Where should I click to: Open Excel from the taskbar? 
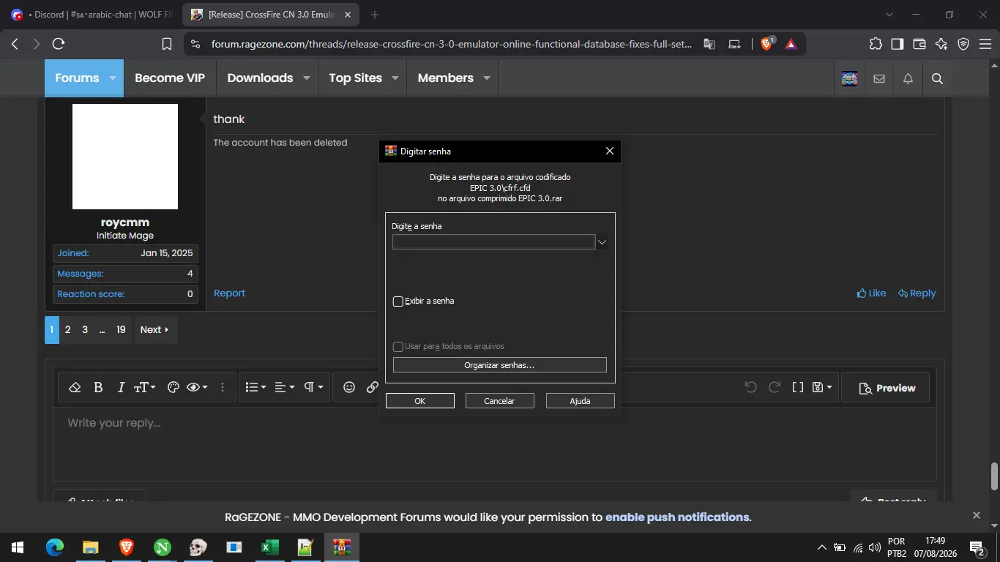click(x=269, y=547)
